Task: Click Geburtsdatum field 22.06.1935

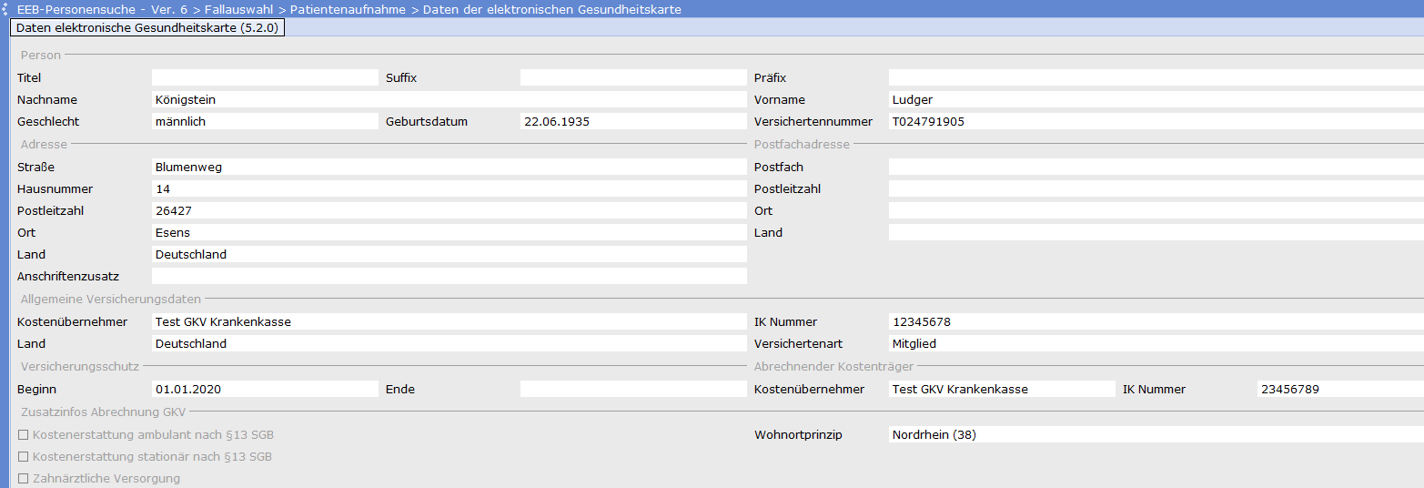Action: point(633,122)
